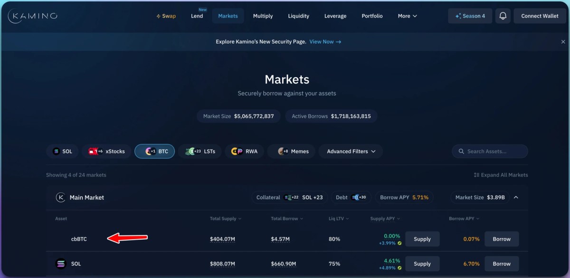Sort by Liq LTV column
Screen dimensions: 570x278
coord(339,219)
